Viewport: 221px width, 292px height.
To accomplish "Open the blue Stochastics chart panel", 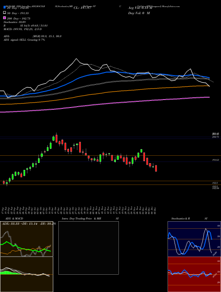I will [194, 239].
